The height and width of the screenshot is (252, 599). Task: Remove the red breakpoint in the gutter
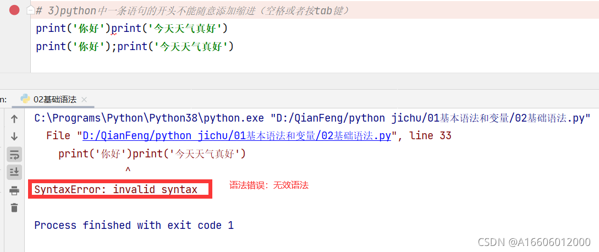pos(14,10)
